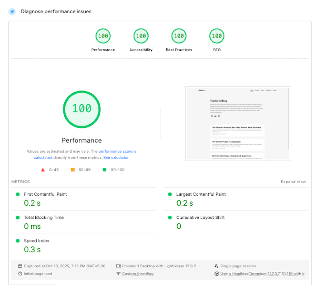The height and width of the screenshot is (285, 322).
Task: Open the 'performance score is calculated' link
Action: tap(117, 151)
